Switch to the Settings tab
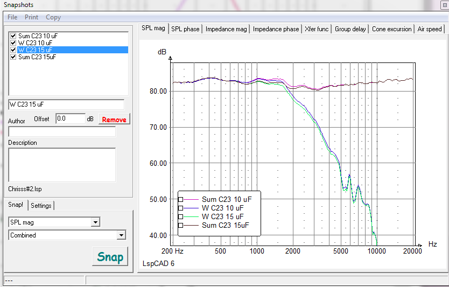Image resolution: width=449 pixels, height=287 pixels. [x=41, y=206]
